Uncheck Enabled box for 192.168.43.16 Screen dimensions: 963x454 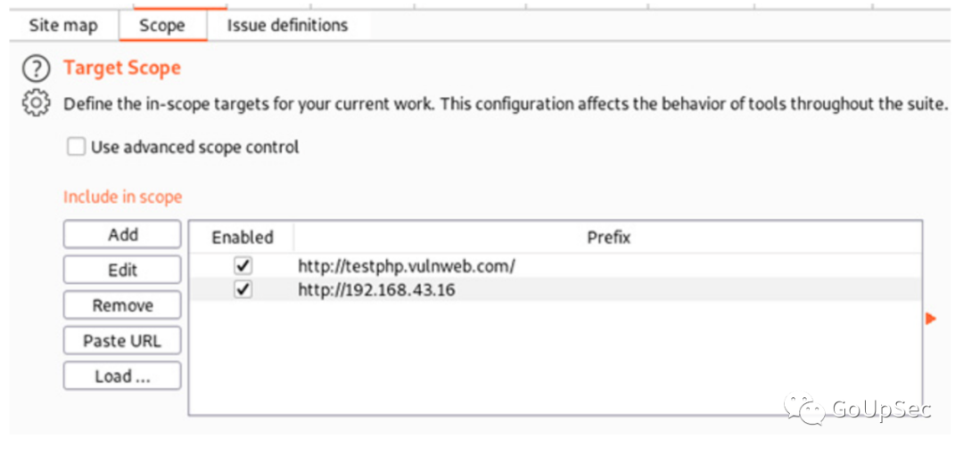click(x=243, y=289)
